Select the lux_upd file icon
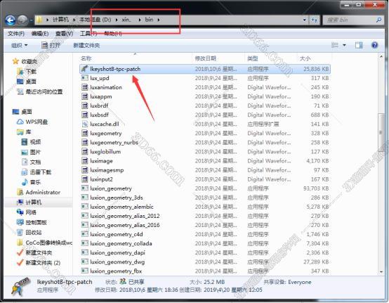Viewport: 389px width, 303px height. tap(85, 78)
